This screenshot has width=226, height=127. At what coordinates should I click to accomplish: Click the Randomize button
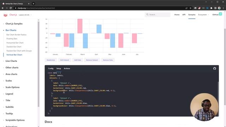51,60
